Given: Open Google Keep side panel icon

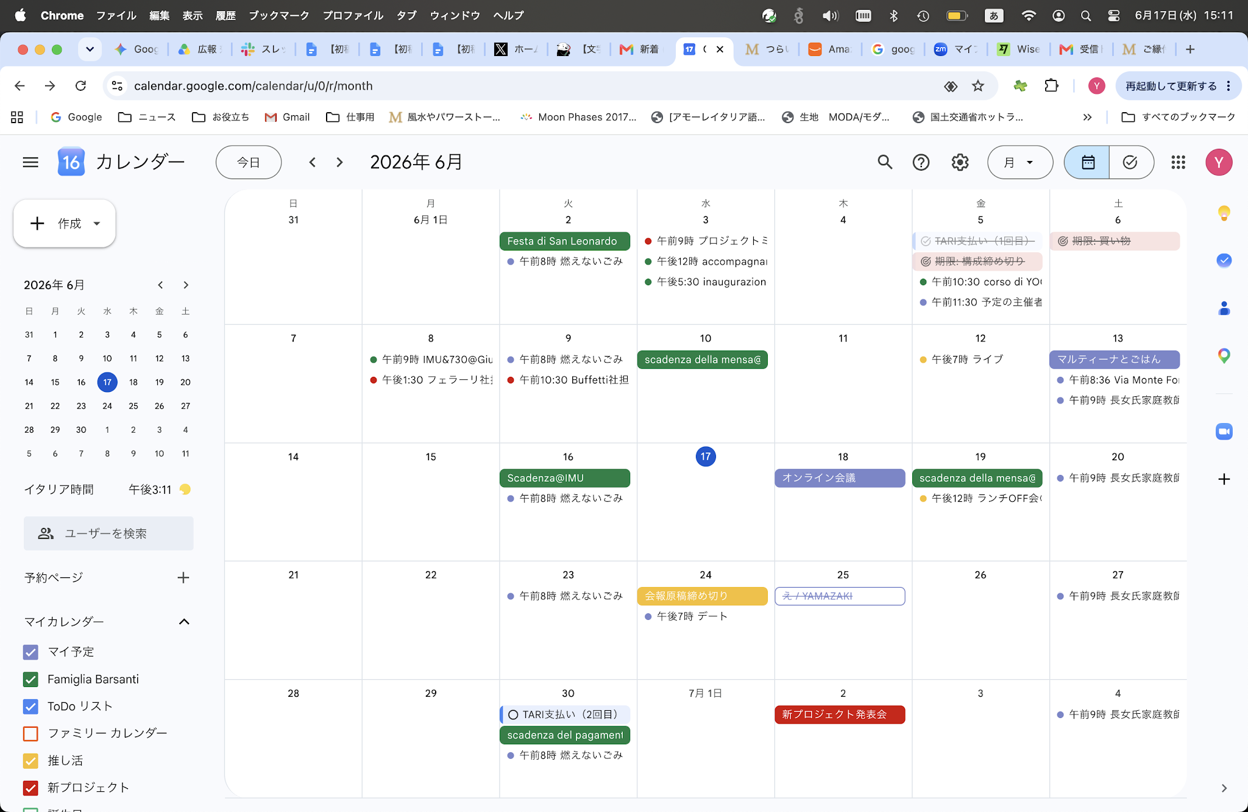Looking at the screenshot, I should tap(1224, 213).
